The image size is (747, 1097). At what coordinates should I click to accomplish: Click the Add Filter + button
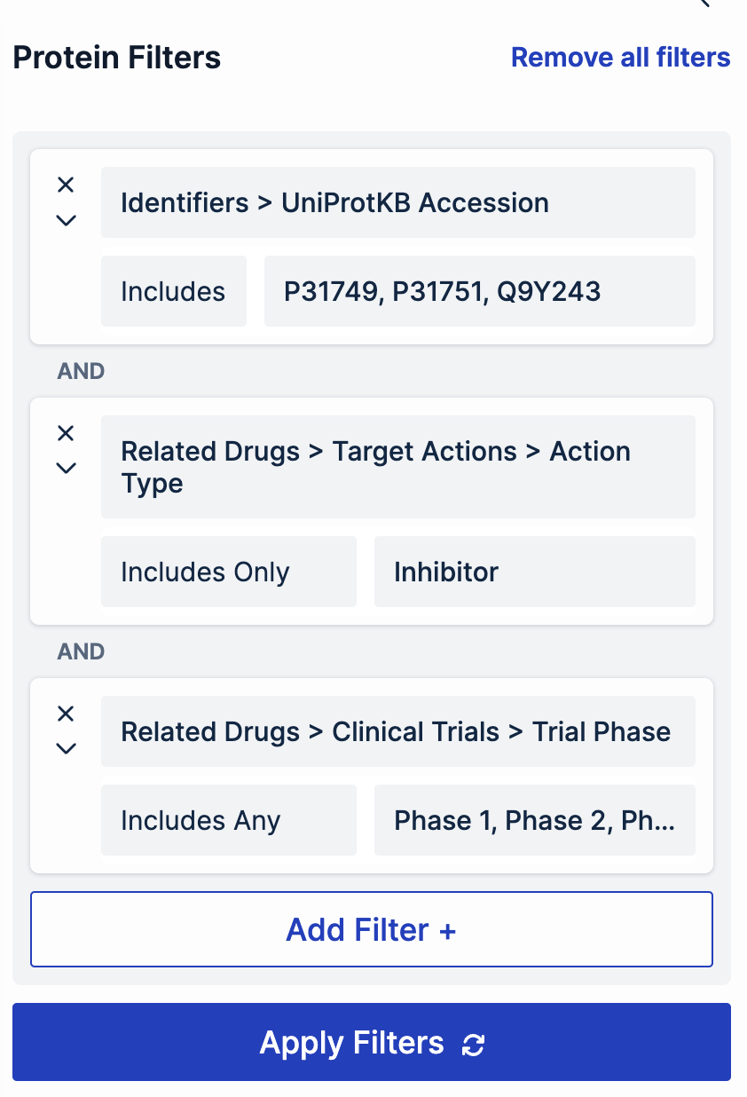pyautogui.click(x=371, y=929)
